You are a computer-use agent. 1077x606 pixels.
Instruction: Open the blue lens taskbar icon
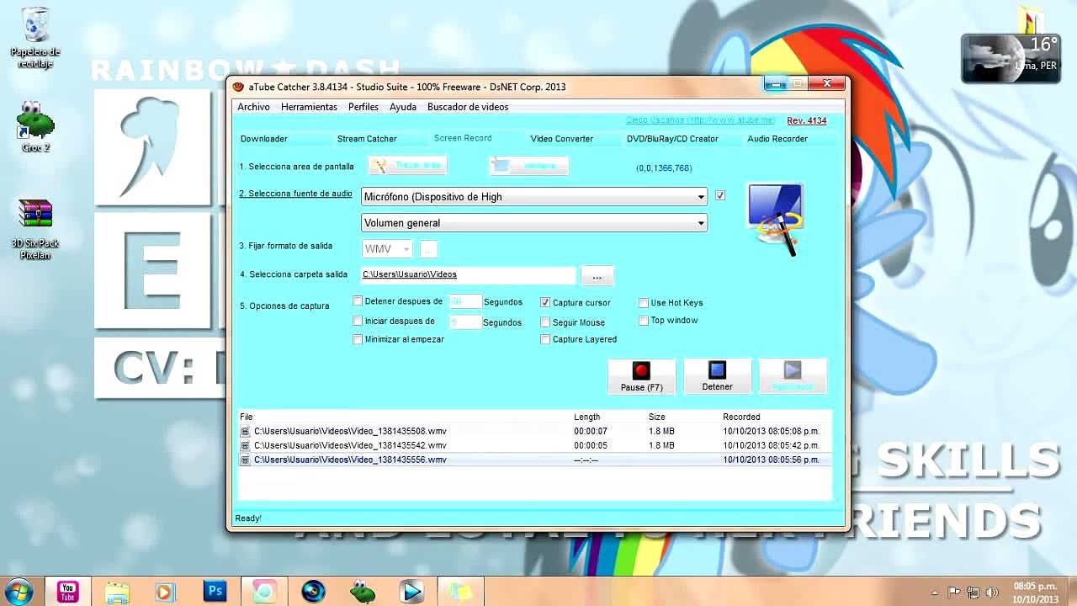pos(313,592)
